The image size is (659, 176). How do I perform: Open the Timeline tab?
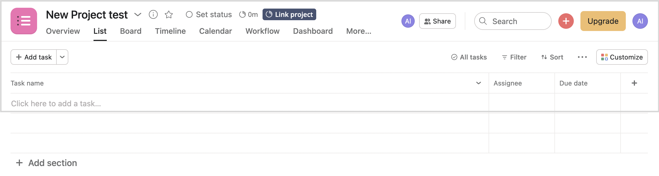coord(170,31)
